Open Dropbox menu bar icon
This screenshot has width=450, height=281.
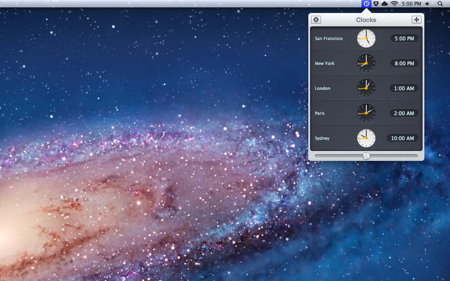[x=375, y=4]
